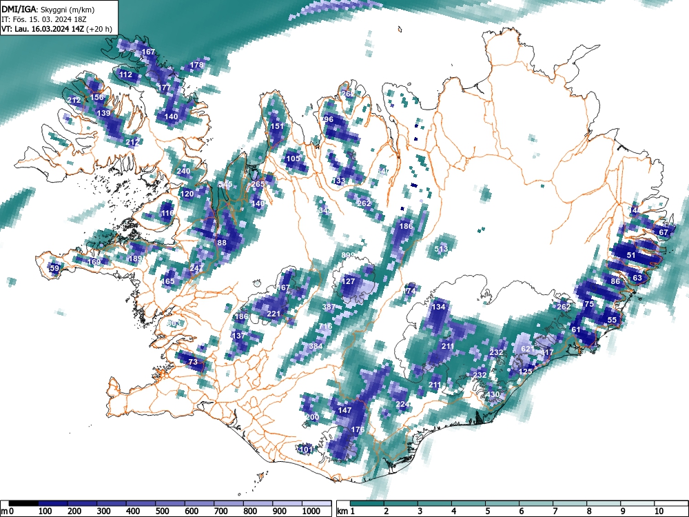The height and width of the screenshot is (517, 689).
Task: Click the visibility value 176 on the map
Action: coord(358,429)
